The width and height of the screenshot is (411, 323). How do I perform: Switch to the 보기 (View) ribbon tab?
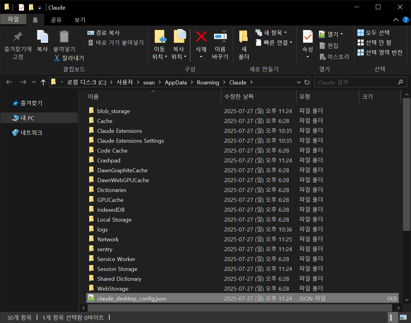click(x=80, y=20)
